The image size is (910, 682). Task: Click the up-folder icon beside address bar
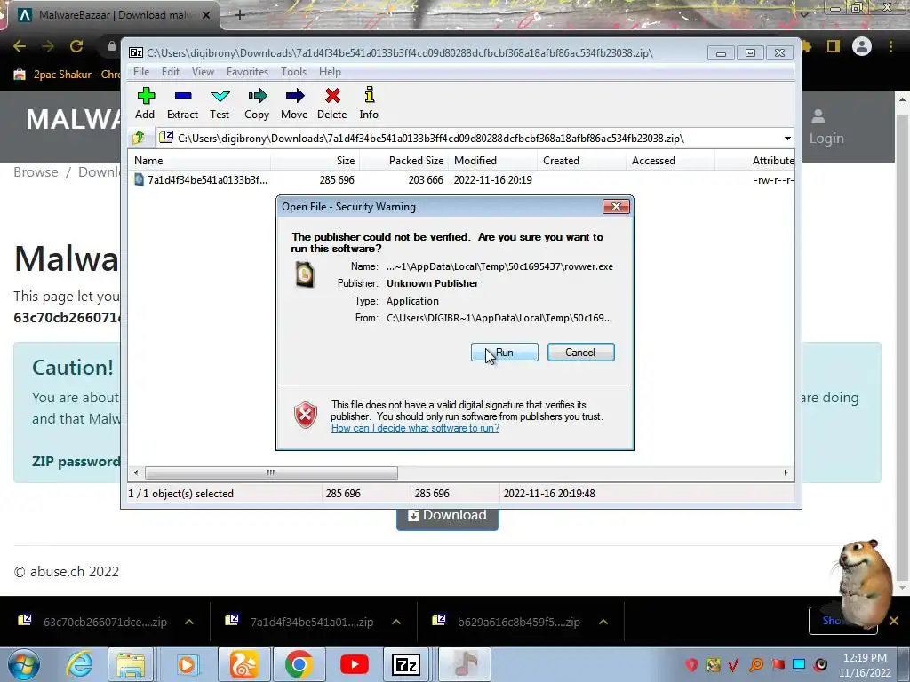point(139,138)
